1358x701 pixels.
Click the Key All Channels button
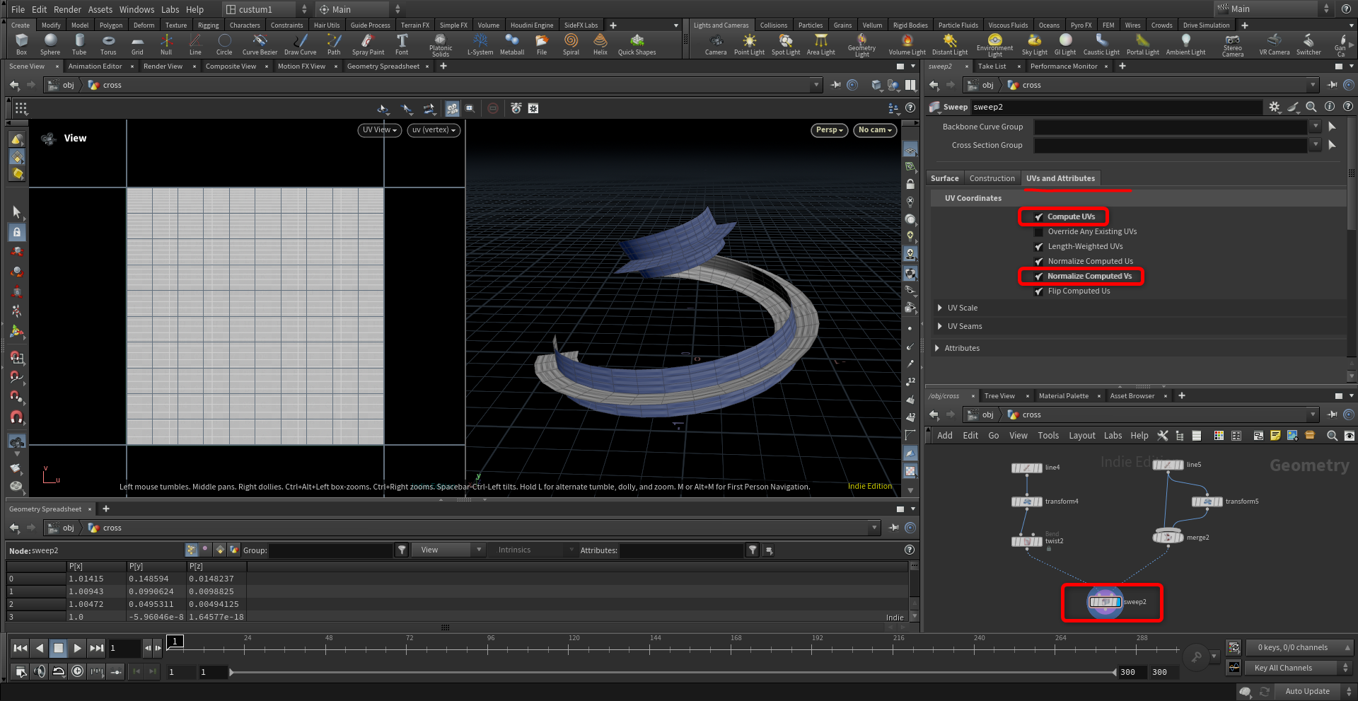1283,668
